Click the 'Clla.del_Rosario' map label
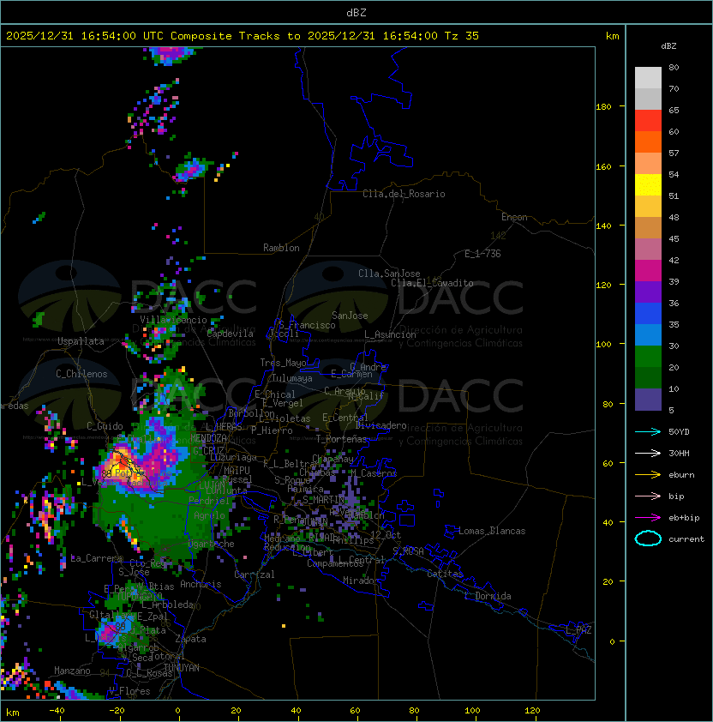 click(404, 194)
